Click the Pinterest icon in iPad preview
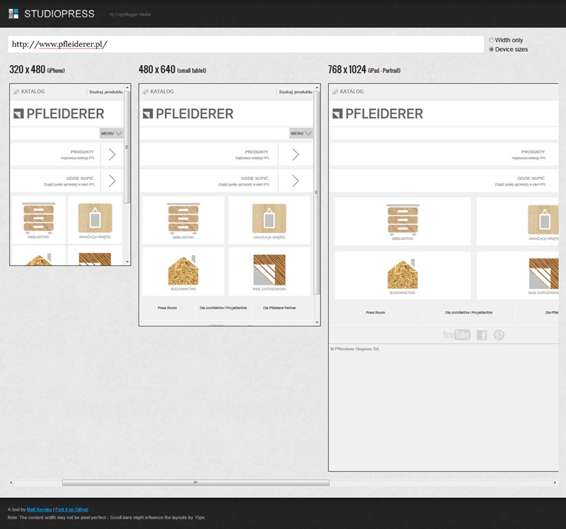The image size is (566, 529). point(499,335)
